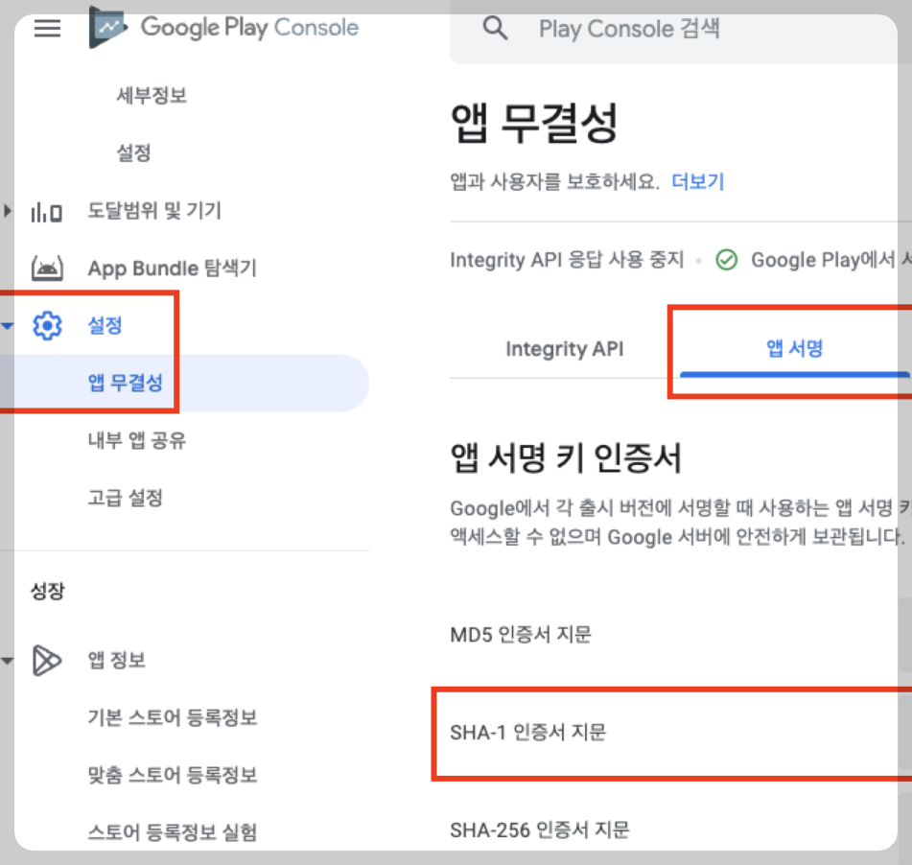Click the 도달범위 및 기기 chart icon

(x=47, y=212)
